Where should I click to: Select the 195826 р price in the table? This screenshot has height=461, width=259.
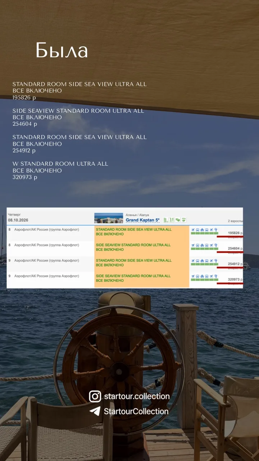pyautogui.click(x=236, y=233)
